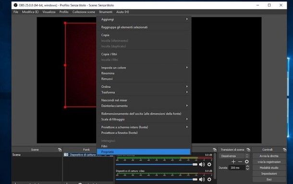This screenshot has height=184, width=293.
Task: Select the Dispositivo di cattura source
Action: pyautogui.click(x=88, y=155)
